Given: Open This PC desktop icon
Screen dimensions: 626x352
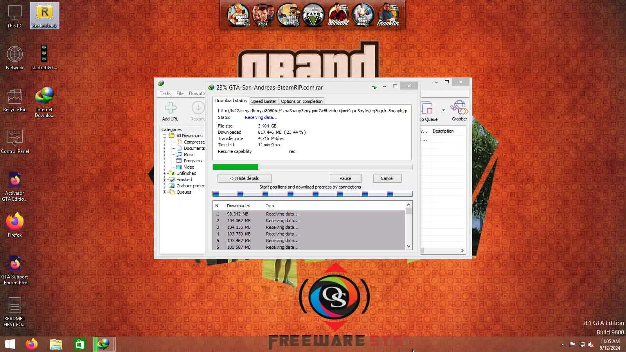Looking at the screenshot, I should (x=15, y=16).
